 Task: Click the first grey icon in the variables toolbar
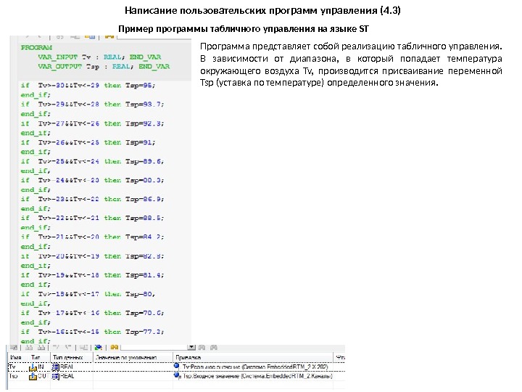[x=14, y=347]
